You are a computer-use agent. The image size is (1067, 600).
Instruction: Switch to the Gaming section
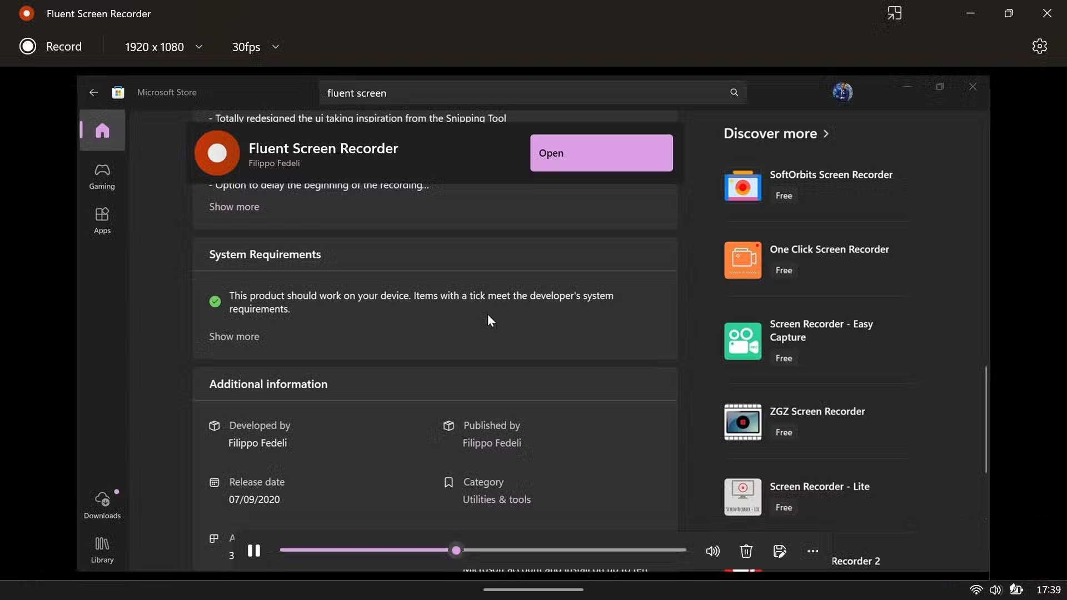coord(102,176)
